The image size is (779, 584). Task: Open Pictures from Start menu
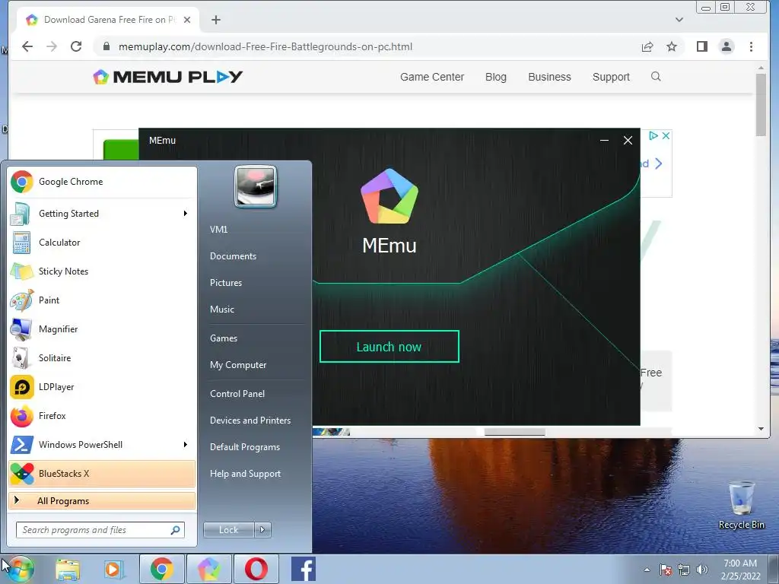tap(225, 283)
